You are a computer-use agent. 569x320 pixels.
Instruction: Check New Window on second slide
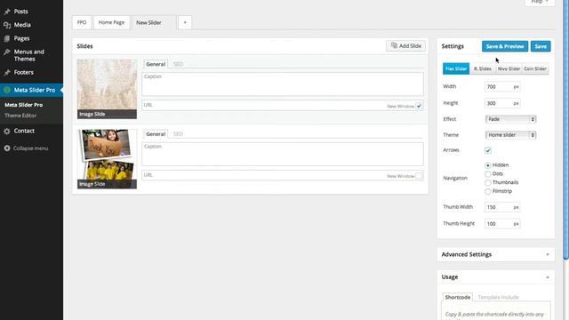[x=419, y=176]
